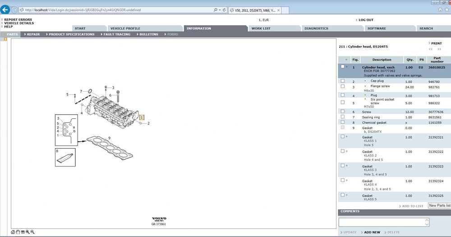
Task: Click LOG OUT
Action: coord(366,20)
